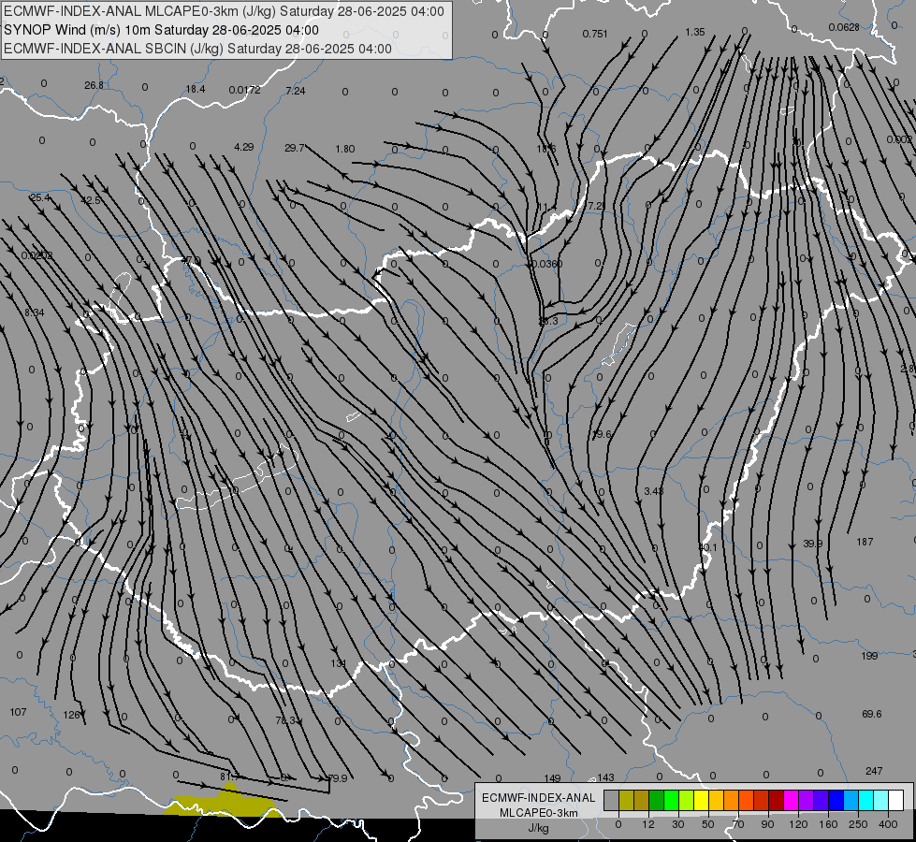Choose the white swatch at the legend's end
Viewport: 916px width, 842px height.
tap(895, 800)
